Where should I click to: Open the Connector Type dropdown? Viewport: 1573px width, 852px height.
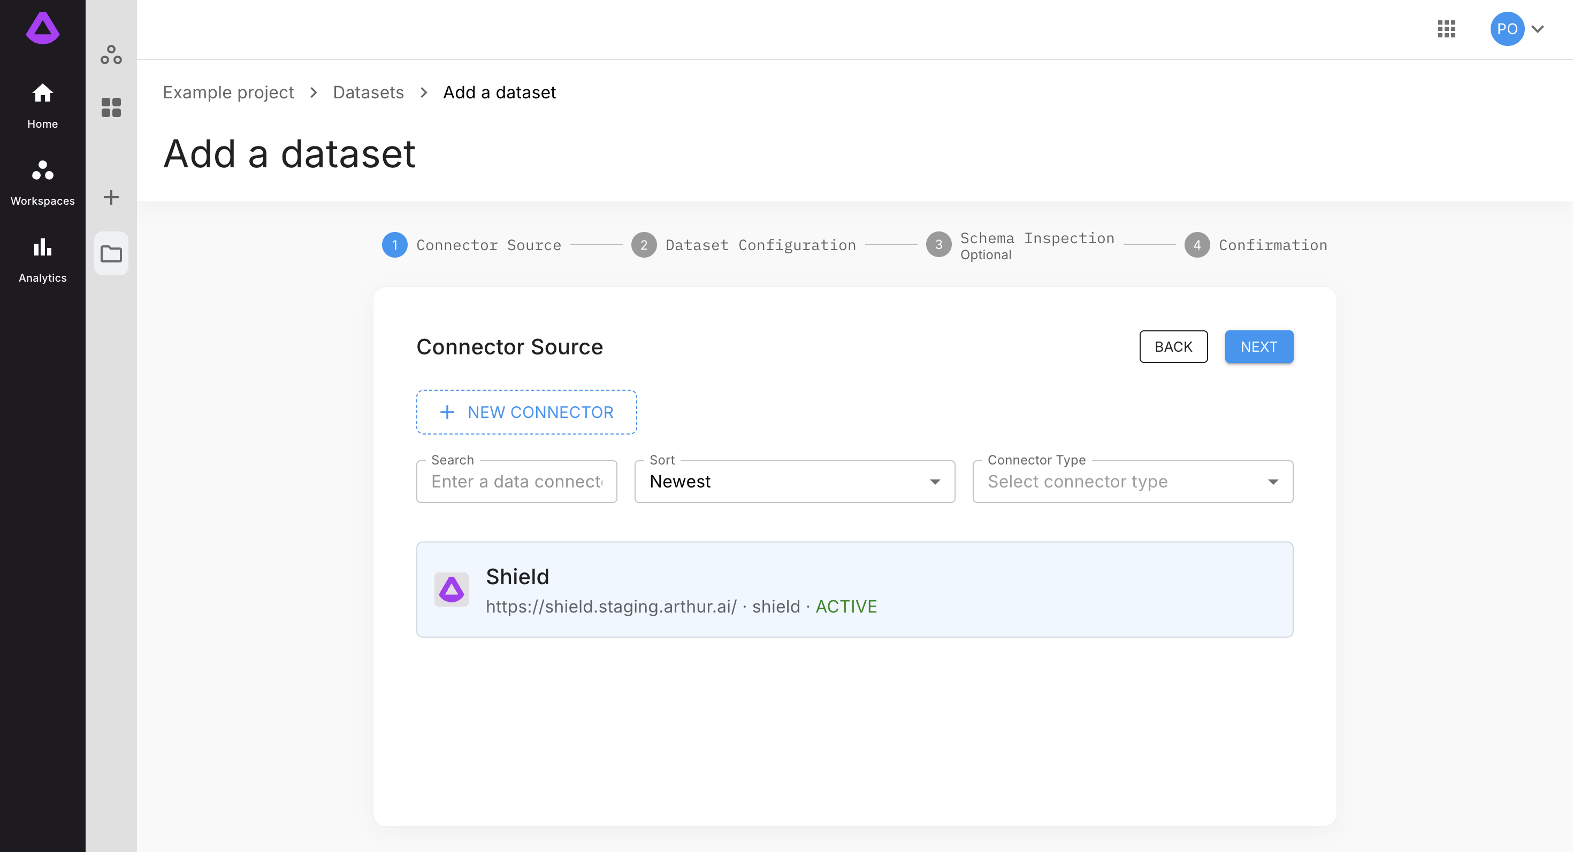(1133, 481)
